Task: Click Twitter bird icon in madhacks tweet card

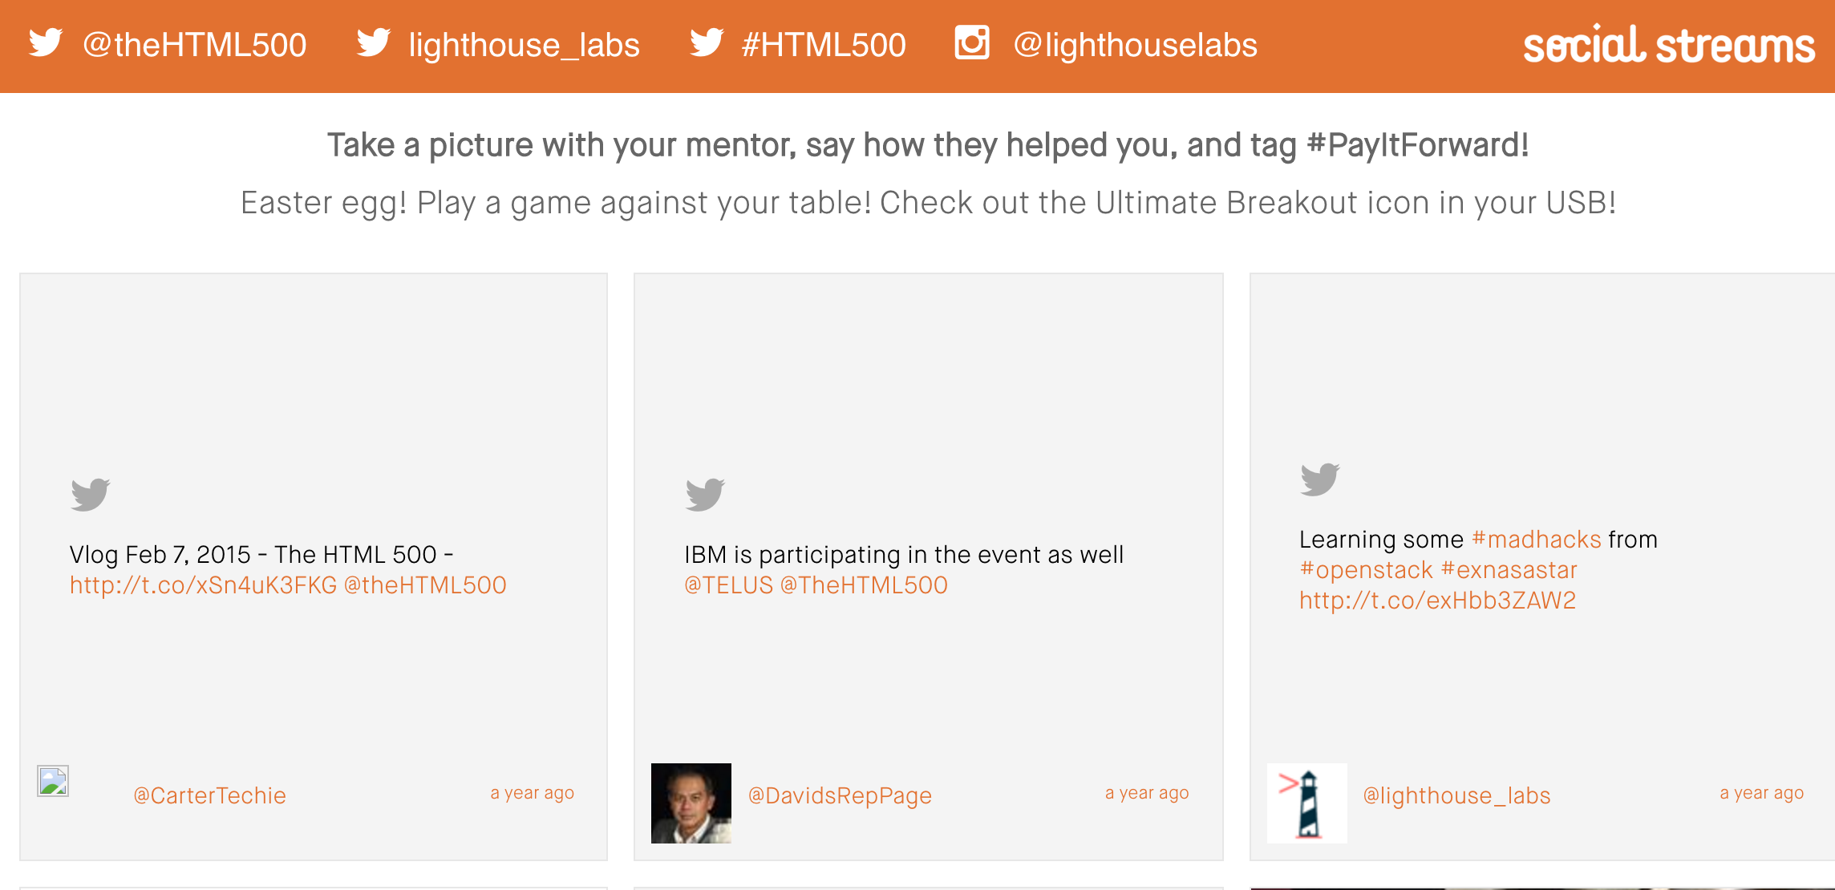Action: pyautogui.click(x=1320, y=479)
